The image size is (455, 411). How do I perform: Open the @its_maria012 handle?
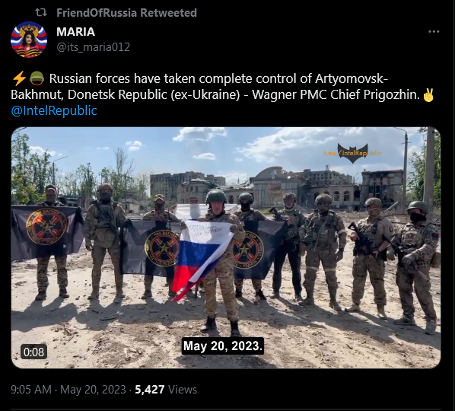93,47
